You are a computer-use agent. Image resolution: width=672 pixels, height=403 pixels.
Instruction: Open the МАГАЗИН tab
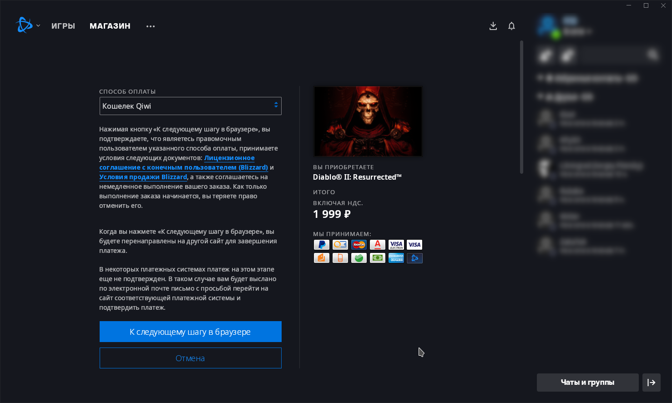point(110,26)
